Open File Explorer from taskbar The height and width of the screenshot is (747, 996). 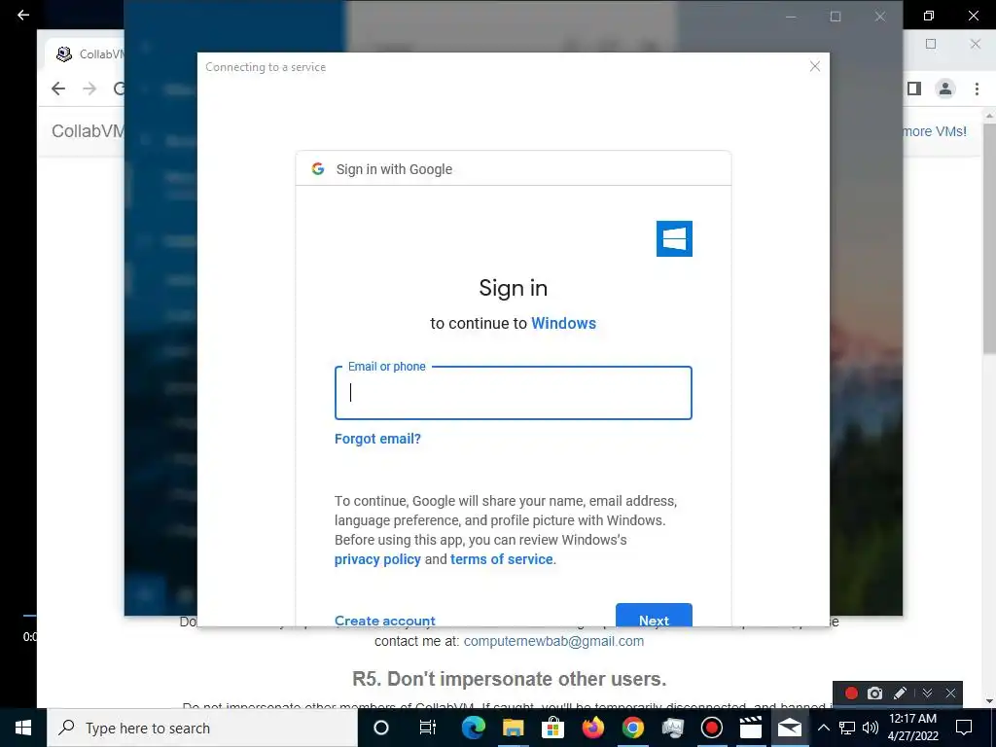514,728
